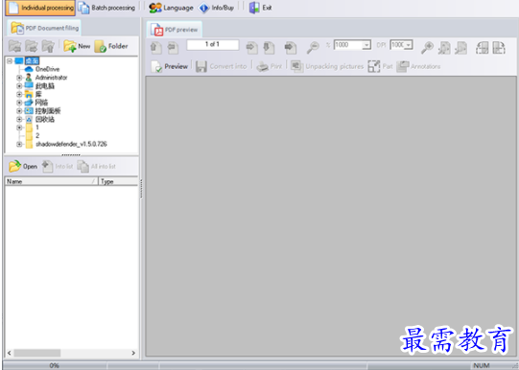This screenshot has height=370, width=519.
Task: Click the '1 of 1' page field
Action: tap(213, 44)
